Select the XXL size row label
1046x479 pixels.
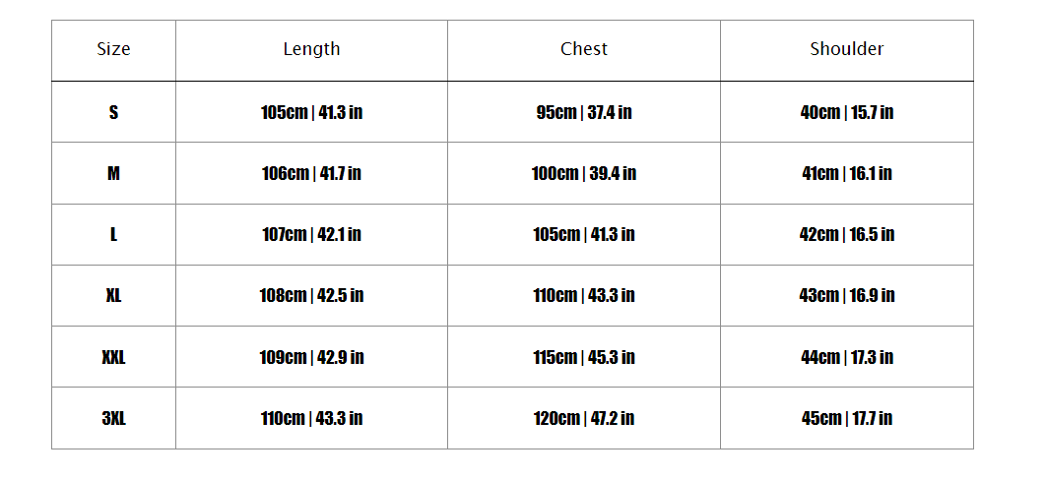click(x=113, y=357)
